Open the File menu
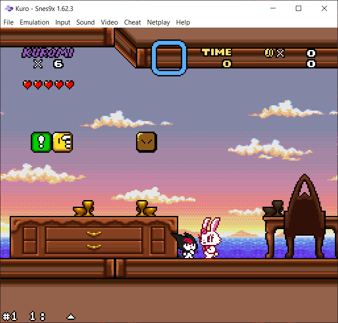338x323 pixels. [9, 22]
